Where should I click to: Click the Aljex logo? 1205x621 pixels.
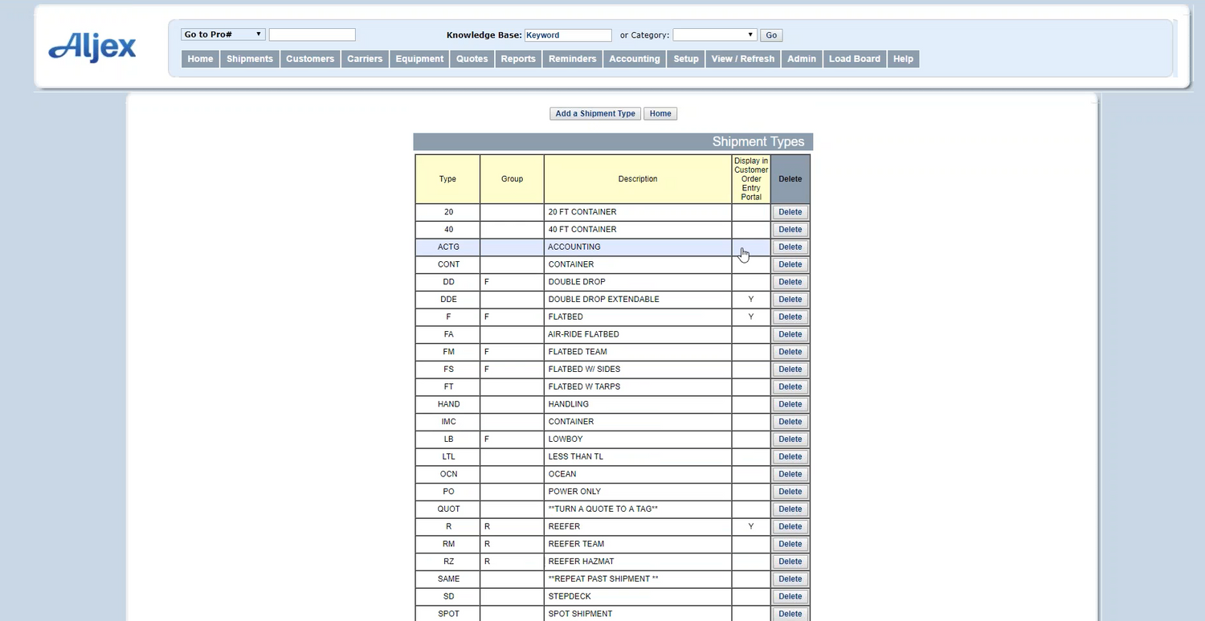click(x=92, y=47)
